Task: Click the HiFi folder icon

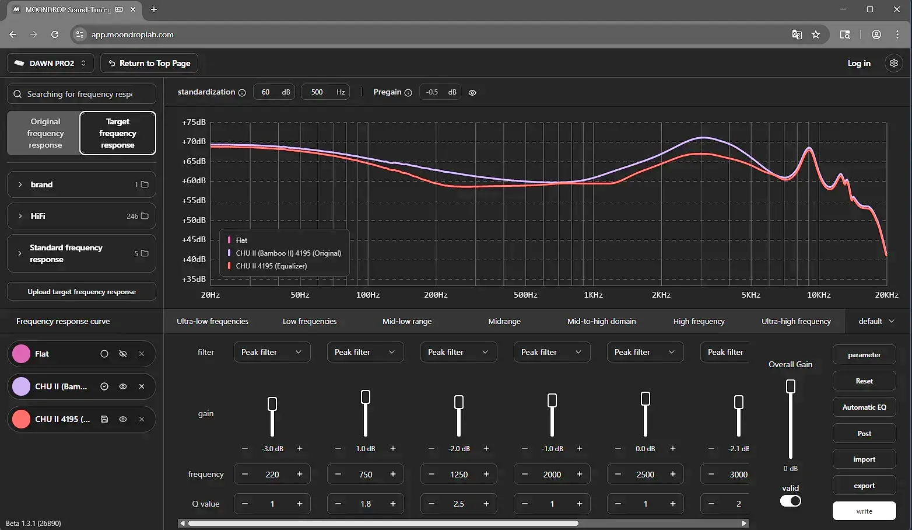Action: [145, 216]
